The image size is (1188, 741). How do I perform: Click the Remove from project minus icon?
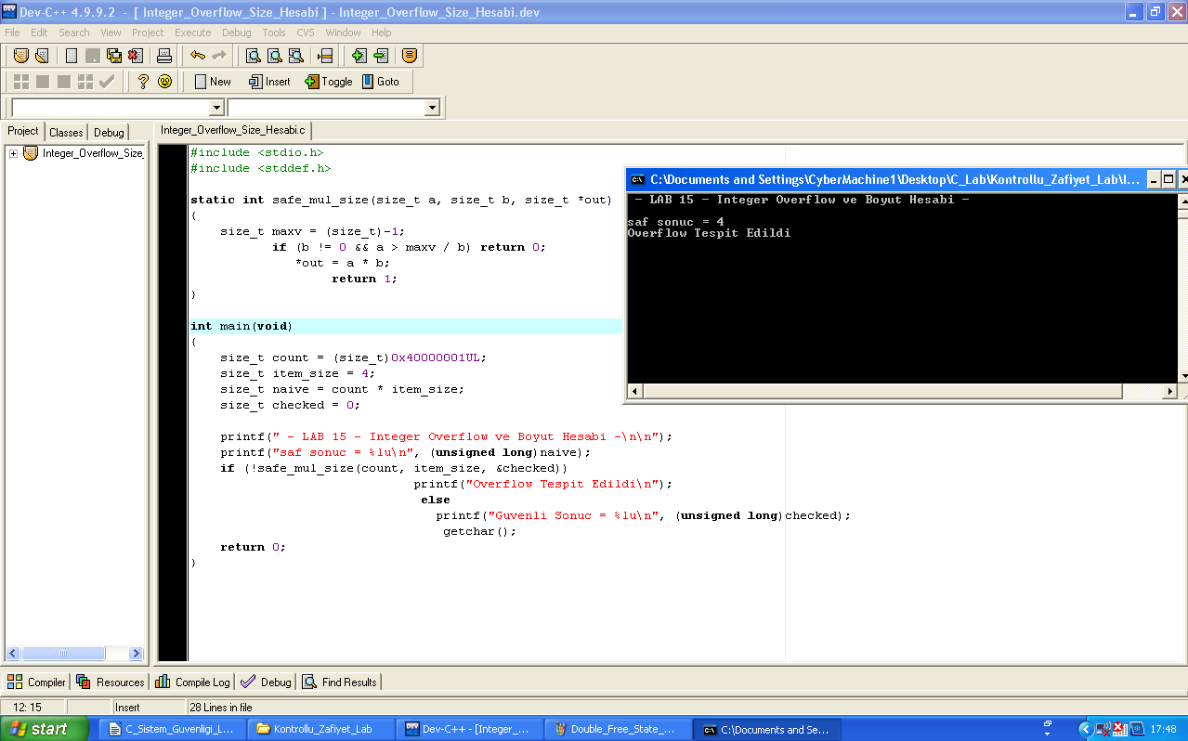[x=380, y=56]
